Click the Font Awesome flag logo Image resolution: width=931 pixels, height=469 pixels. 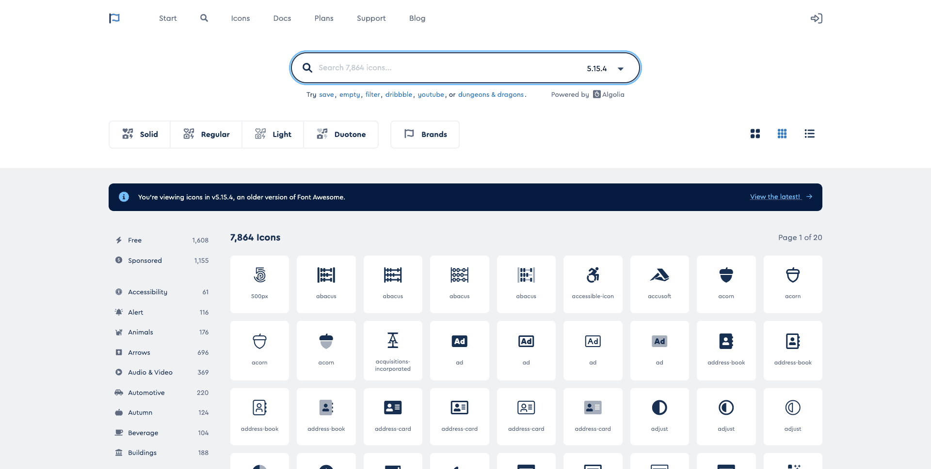(x=114, y=18)
